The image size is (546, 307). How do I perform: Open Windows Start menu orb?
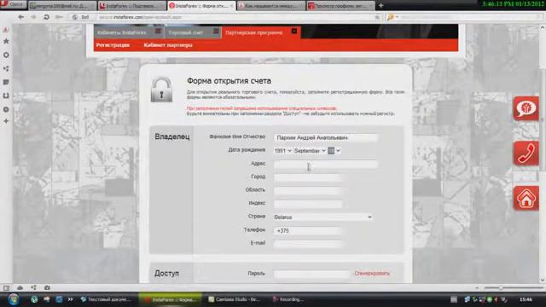(x=14, y=299)
